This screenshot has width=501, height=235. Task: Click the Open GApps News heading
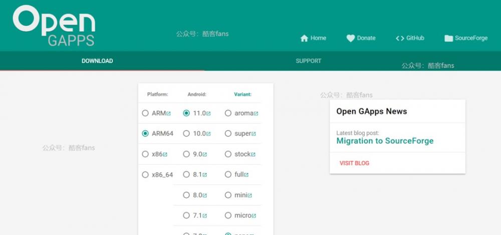(372, 111)
